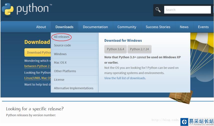Click the Python 2.7.14 download button
This screenshot has height=126, width=214.
(x=139, y=49)
